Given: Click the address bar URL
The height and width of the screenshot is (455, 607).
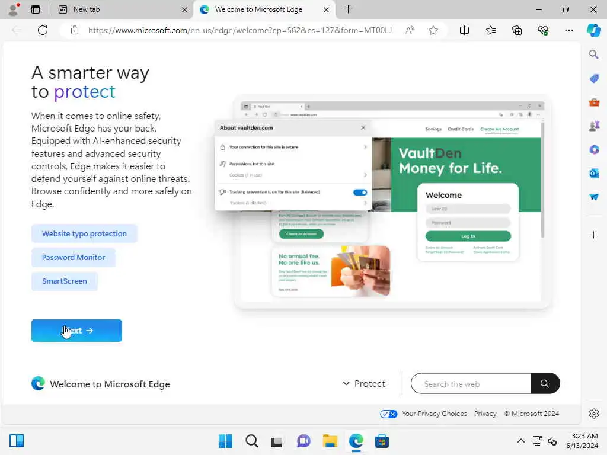Looking at the screenshot, I should pyautogui.click(x=239, y=30).
